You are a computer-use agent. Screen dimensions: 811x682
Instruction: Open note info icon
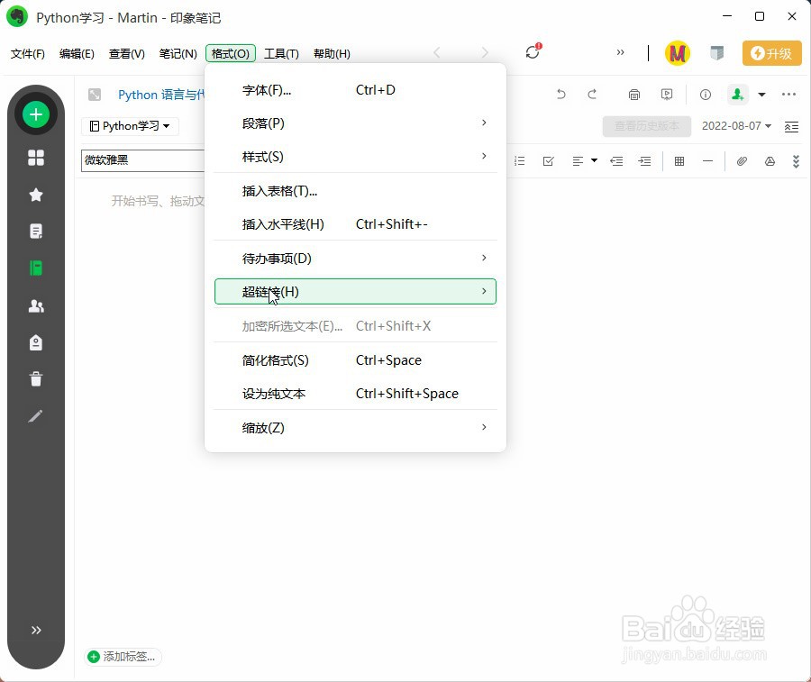[706, 94]
